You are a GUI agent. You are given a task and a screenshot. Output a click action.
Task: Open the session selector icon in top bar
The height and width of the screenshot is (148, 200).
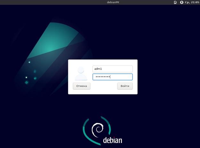click(x=175, y=3)
